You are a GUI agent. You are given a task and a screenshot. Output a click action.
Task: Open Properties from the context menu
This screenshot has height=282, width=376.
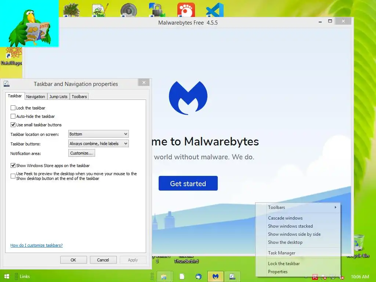[x=298, y=272]
